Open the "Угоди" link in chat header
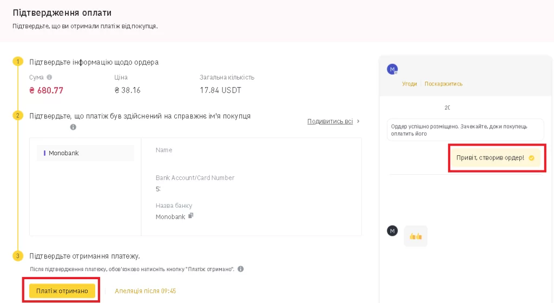This screenshot has width=554, height=303. 409,84
